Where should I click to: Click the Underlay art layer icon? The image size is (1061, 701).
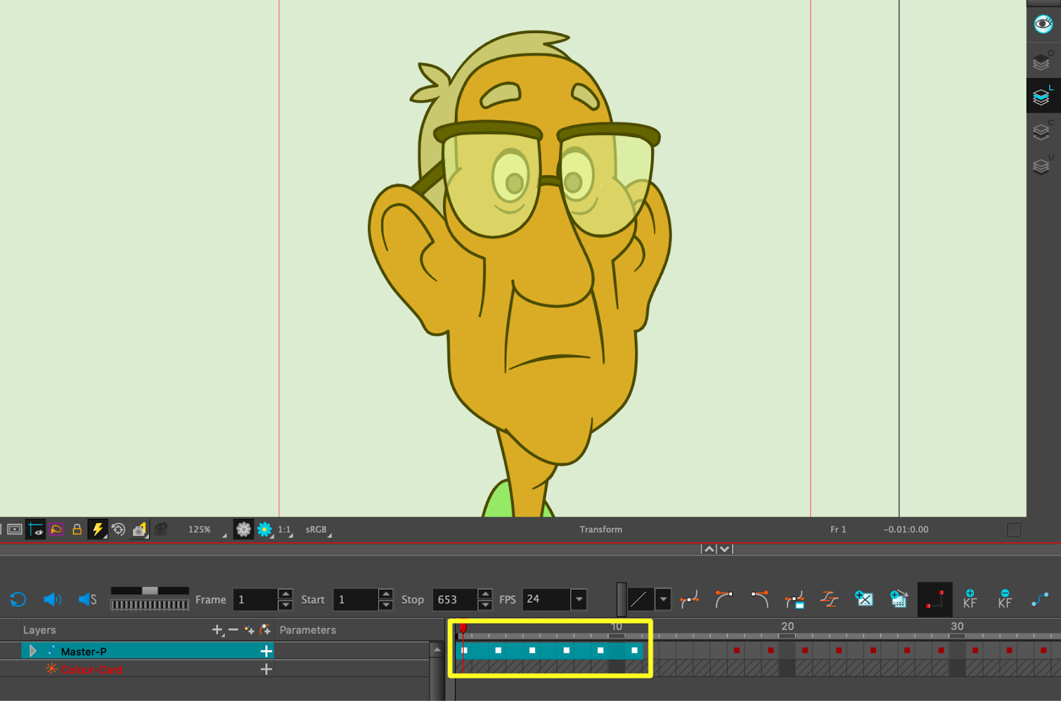1042,166
